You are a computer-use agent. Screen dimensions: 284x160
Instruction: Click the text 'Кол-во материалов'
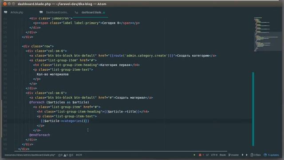click(x=52, y=74)
